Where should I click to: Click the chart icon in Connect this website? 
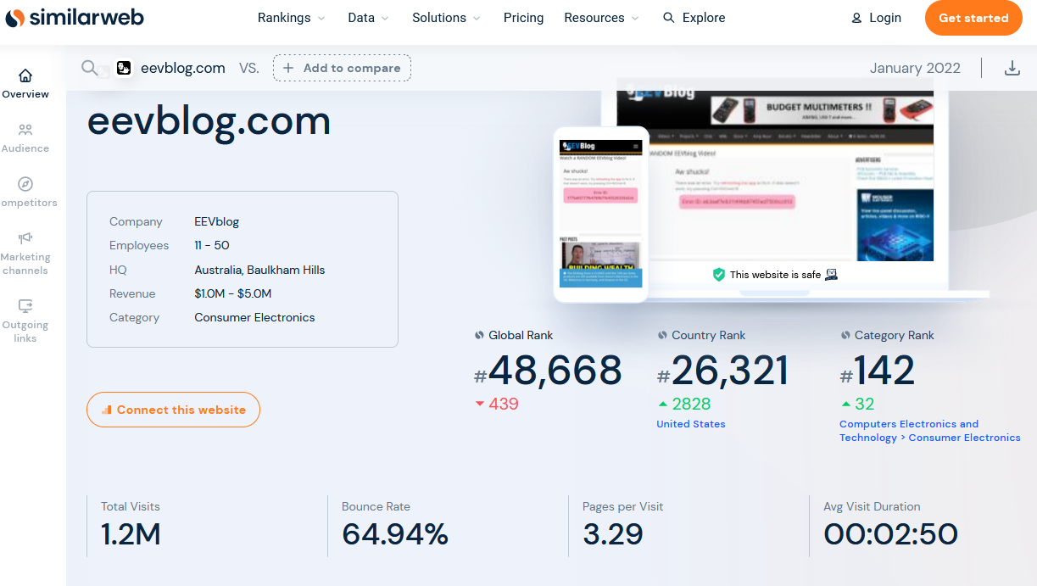point(107,410)
